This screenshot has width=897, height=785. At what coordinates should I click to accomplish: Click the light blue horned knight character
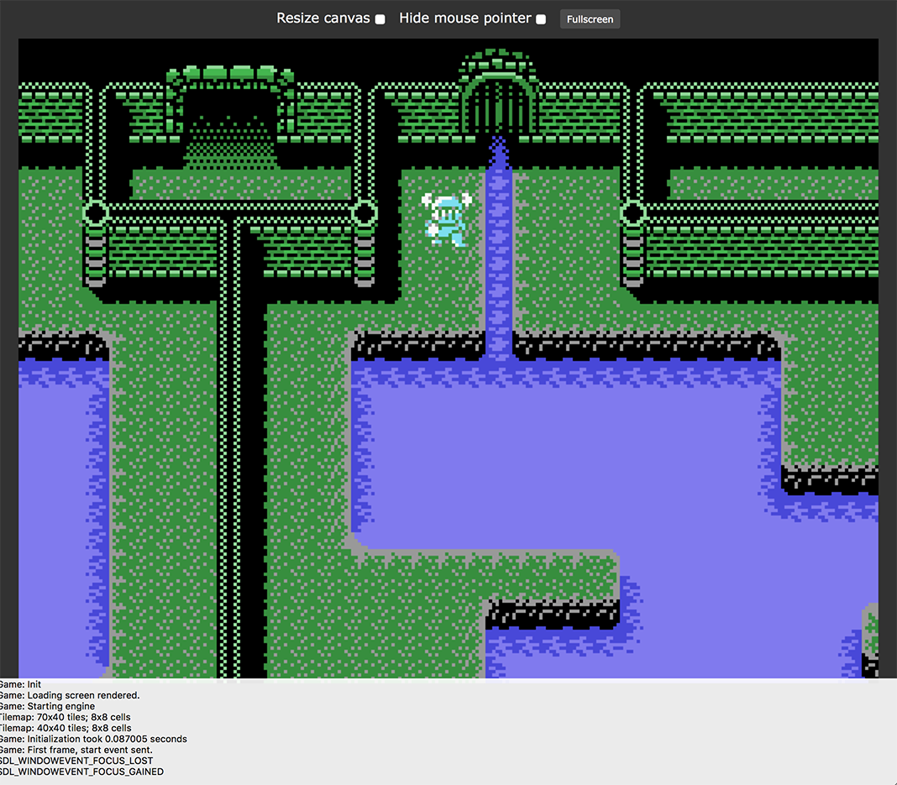[x=446, y=218]
